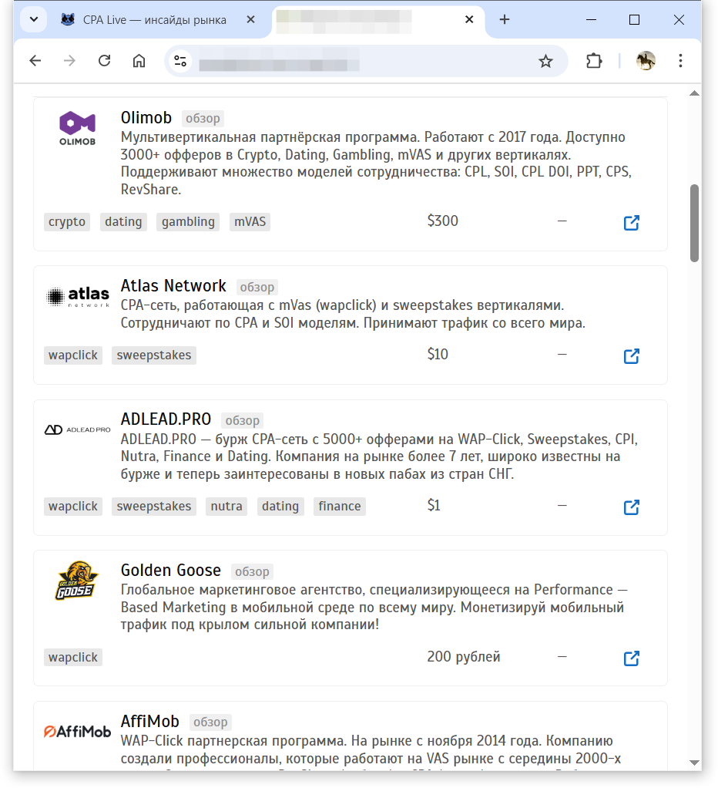Open the AffiMob обзор badge
The width and height of the screenshot is (718, 788).
210,722
